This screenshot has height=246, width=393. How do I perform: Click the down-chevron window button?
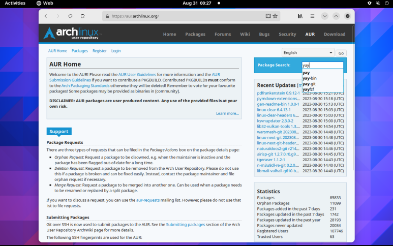coord(324,16)
